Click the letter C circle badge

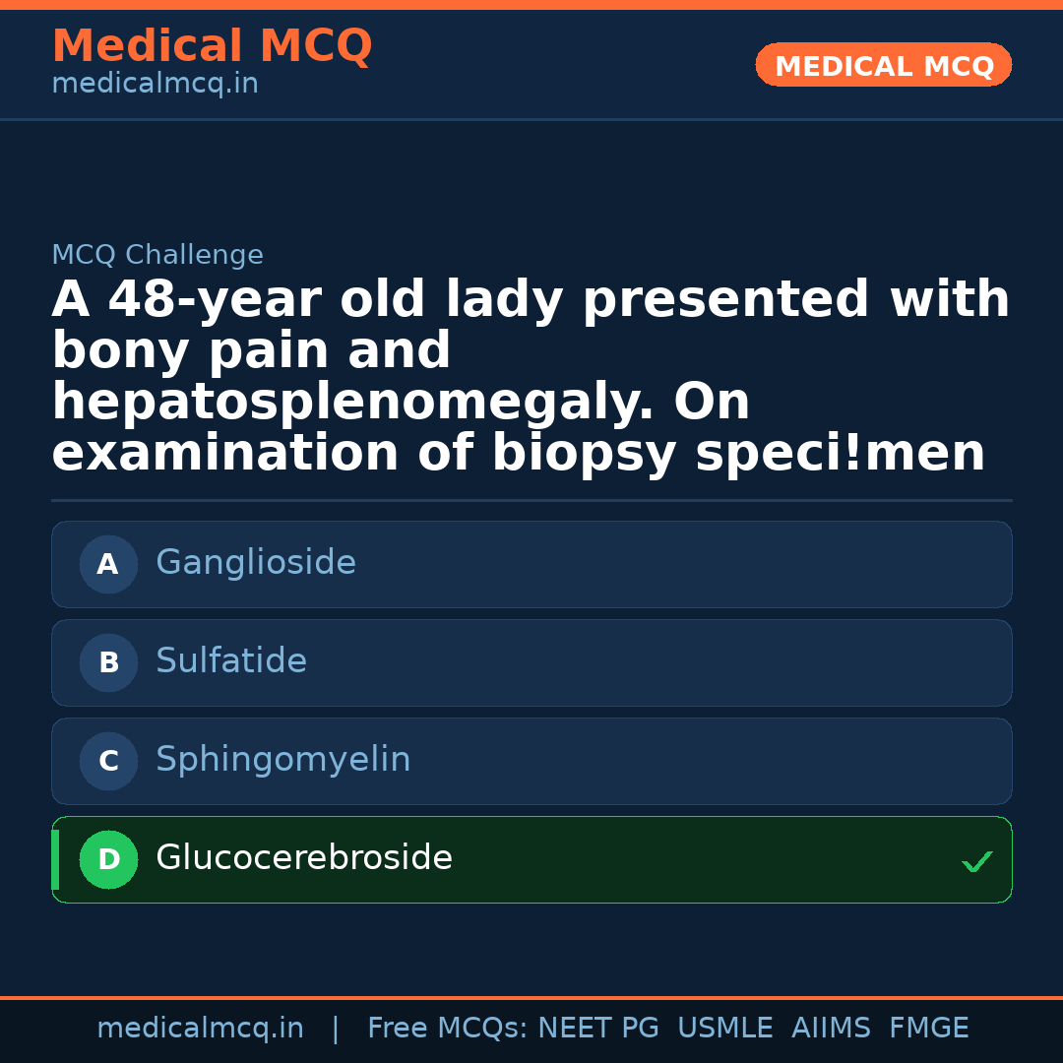(x=108, y=761)
